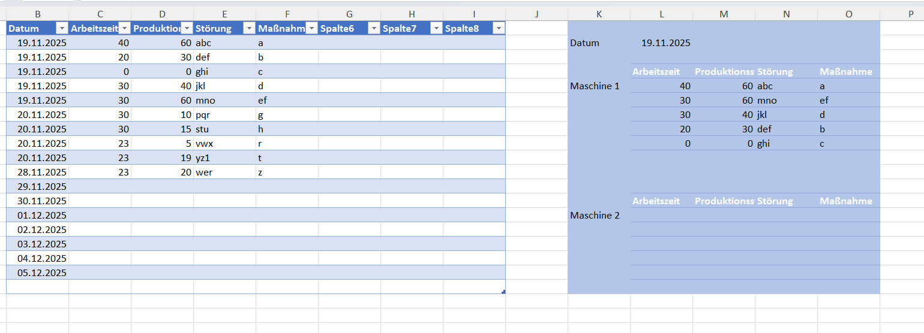Viewport: 924px width, 333px height.
Task: Click the table resize handle corner
Action: click(503, 292)
